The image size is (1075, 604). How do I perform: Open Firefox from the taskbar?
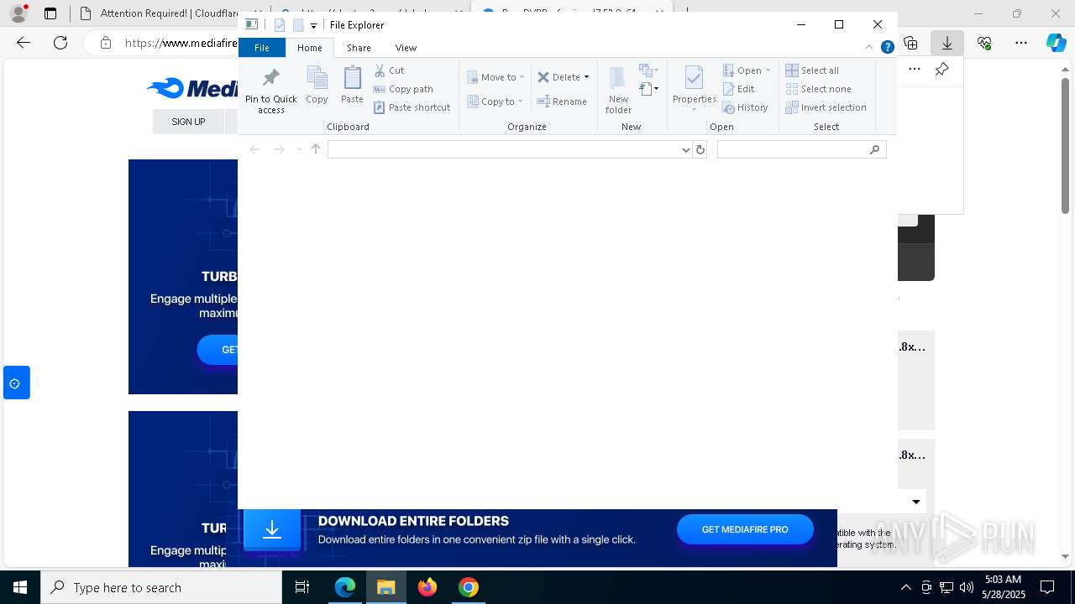pyautogui.click(x=427, y=587)
